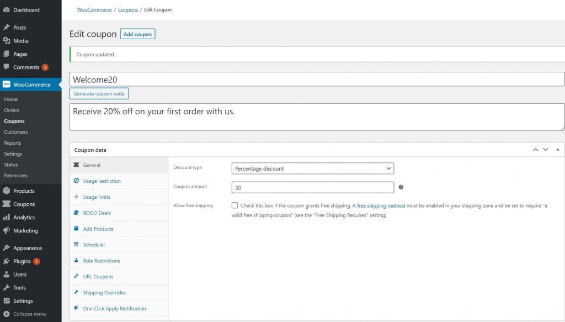Move Coupon data panel up
Viewport: 565px width, 322px height.
(x=535, y=150)
